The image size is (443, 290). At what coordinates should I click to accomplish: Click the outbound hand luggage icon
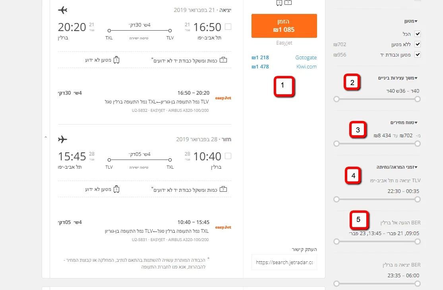tap(223, 60)
